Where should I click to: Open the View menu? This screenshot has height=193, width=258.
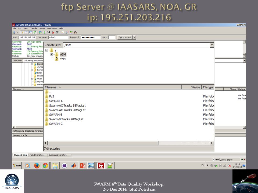(x=25, y=28)
